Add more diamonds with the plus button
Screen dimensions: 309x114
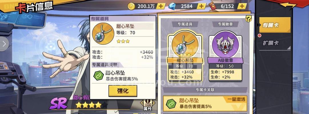point(201,6)
